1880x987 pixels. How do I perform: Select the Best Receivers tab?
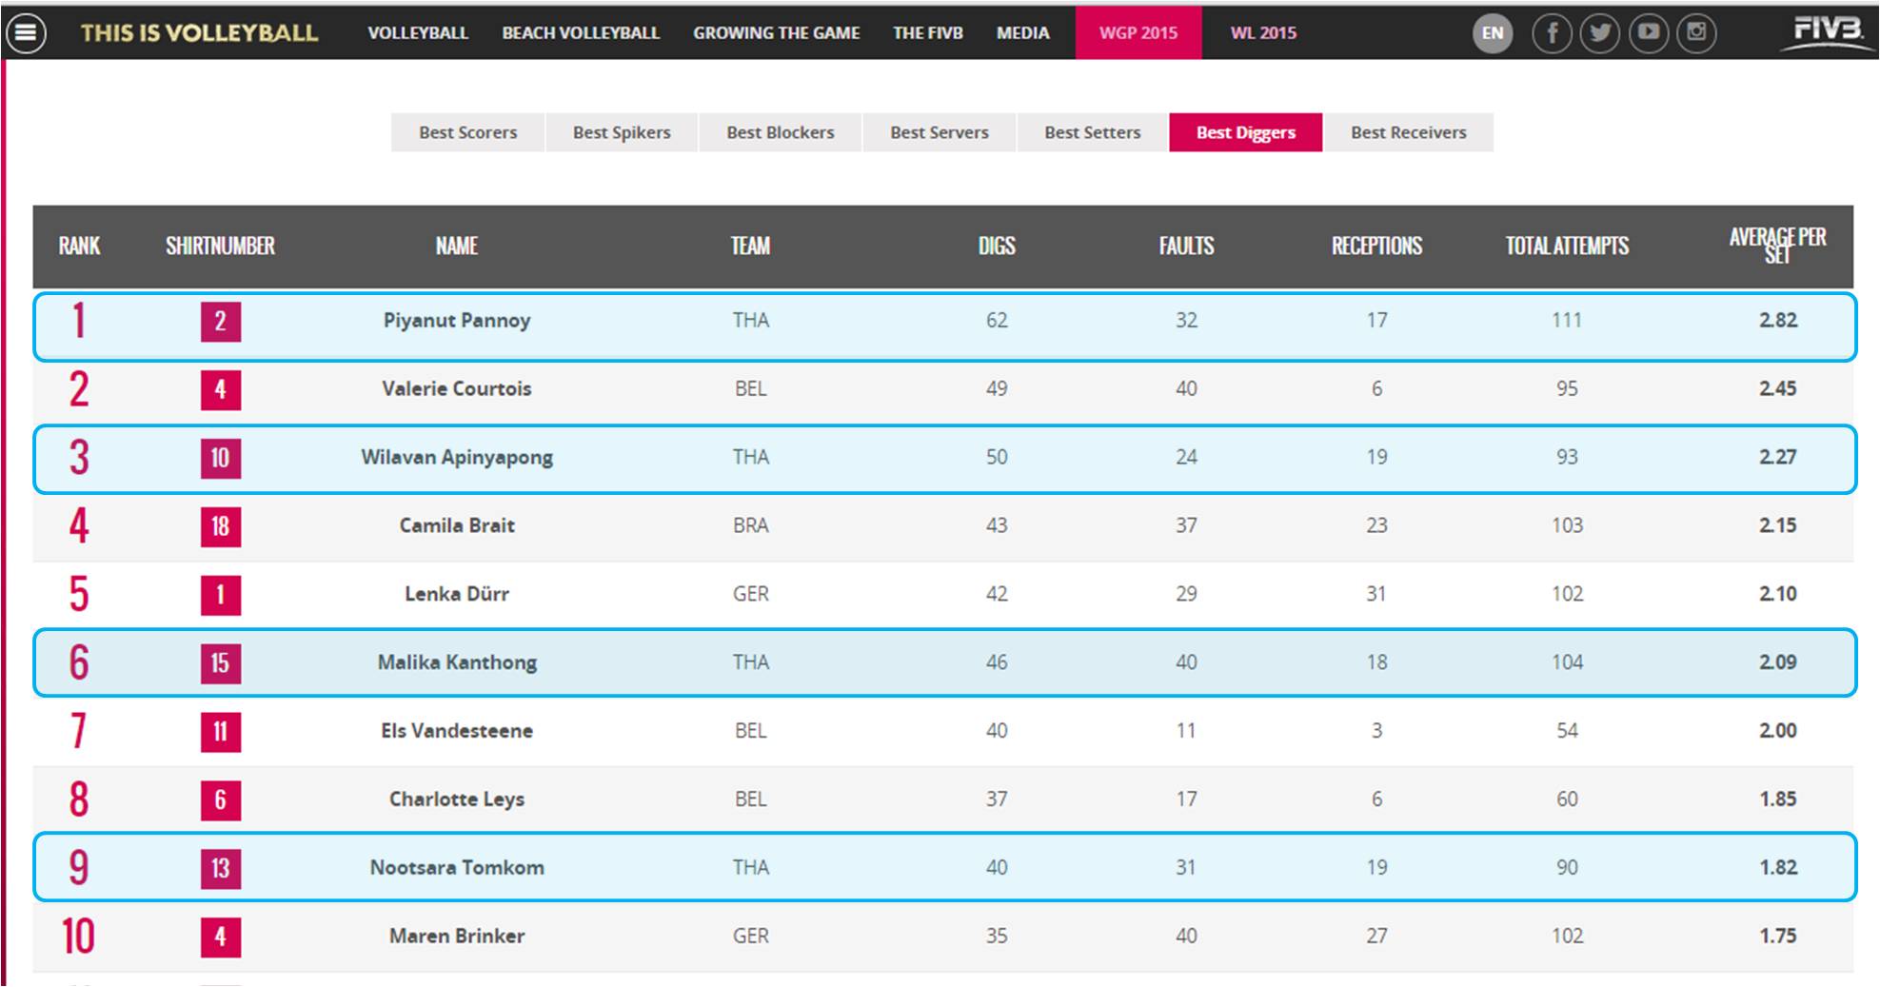1408,132
